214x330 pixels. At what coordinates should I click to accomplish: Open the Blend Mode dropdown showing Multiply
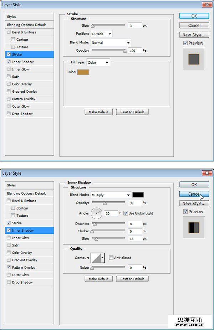click(x=111, y=195)
